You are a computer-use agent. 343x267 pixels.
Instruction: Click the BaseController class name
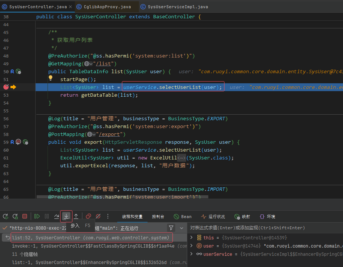(174, 16)
